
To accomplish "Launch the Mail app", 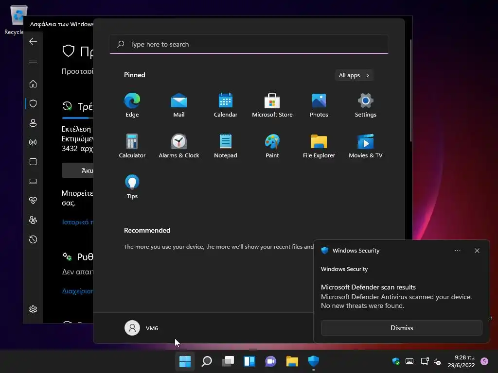I will (x=179, y=105).
